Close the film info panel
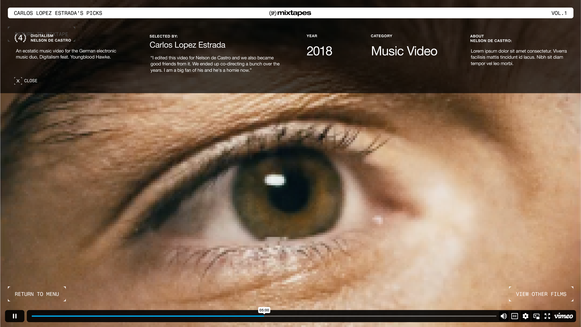 (31, 81)
